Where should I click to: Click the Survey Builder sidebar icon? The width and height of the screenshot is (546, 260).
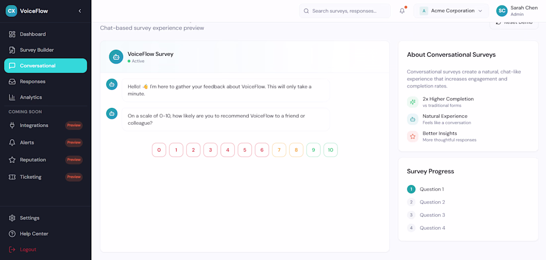pyautogui.click(x=12, y=50)
